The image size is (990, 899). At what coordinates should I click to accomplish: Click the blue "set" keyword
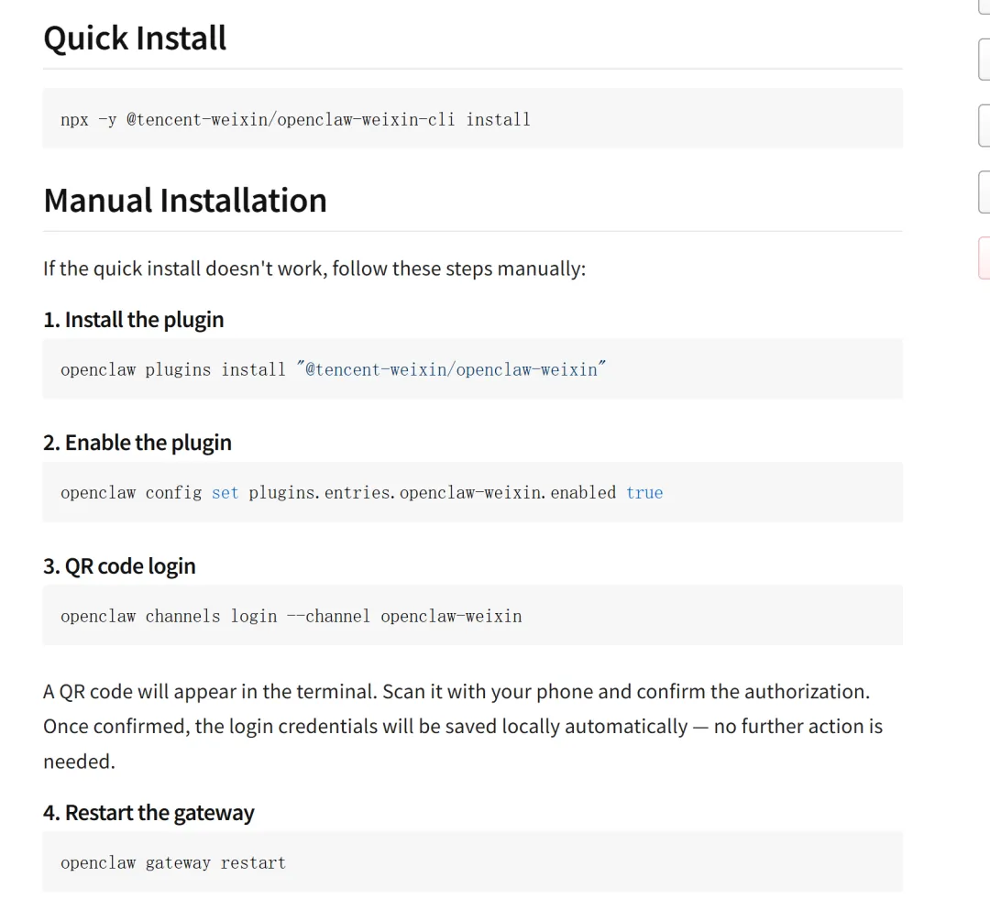[x=225, y=493]
